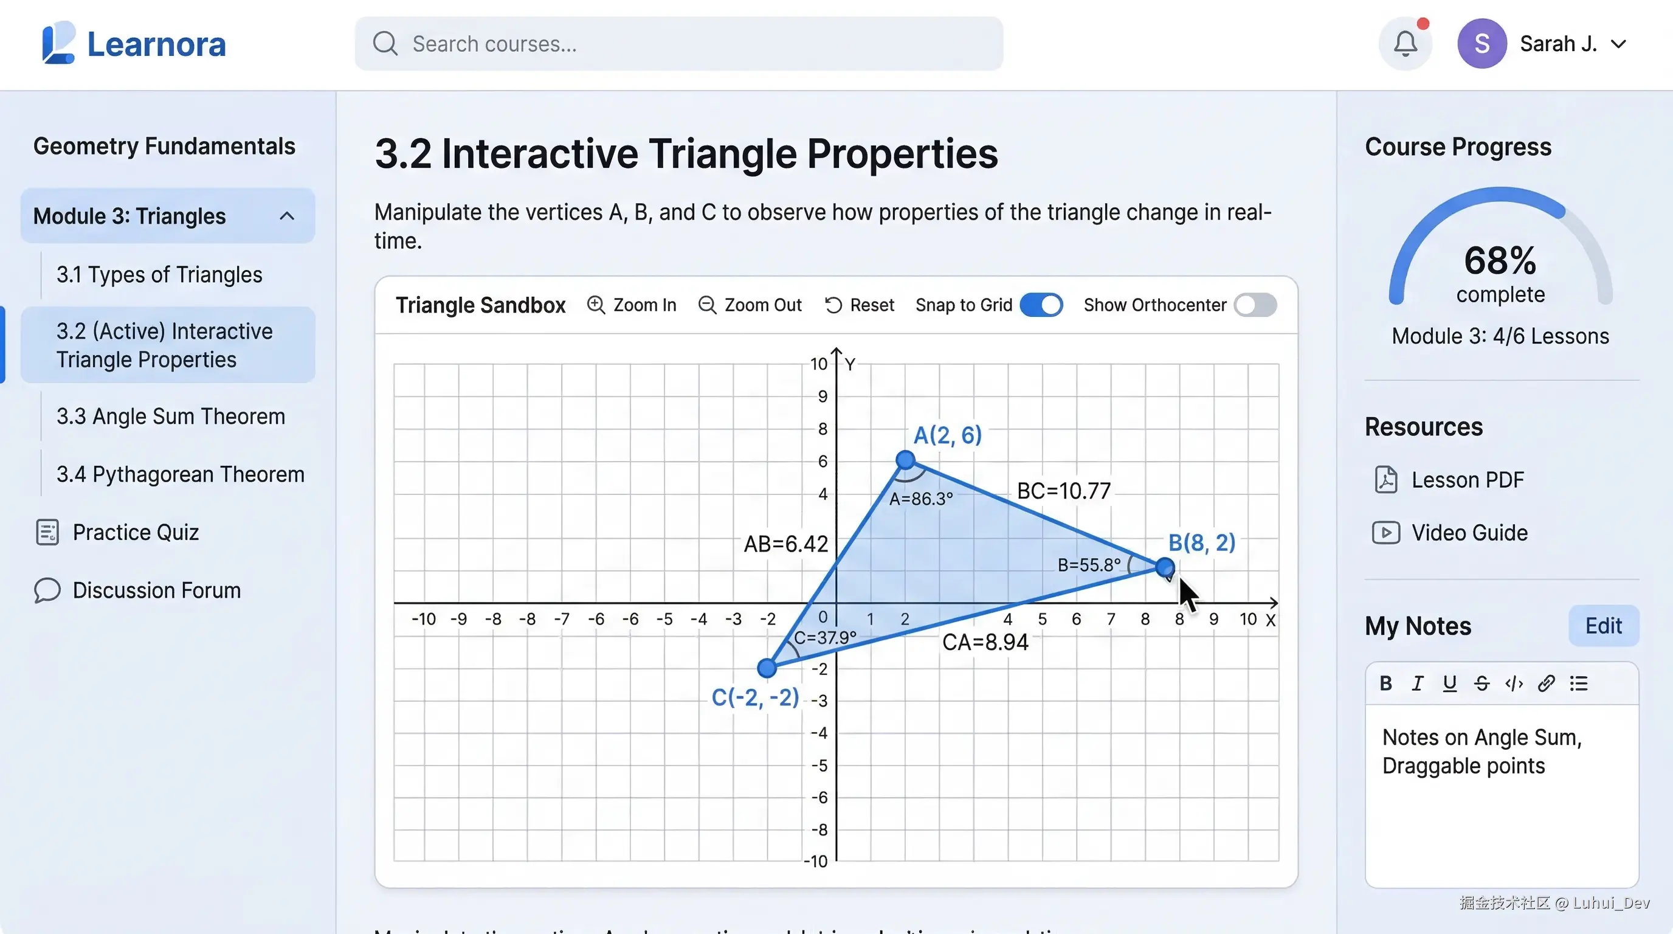
Task: Click the notification bell icon
Action: (x=1405, y=44)
